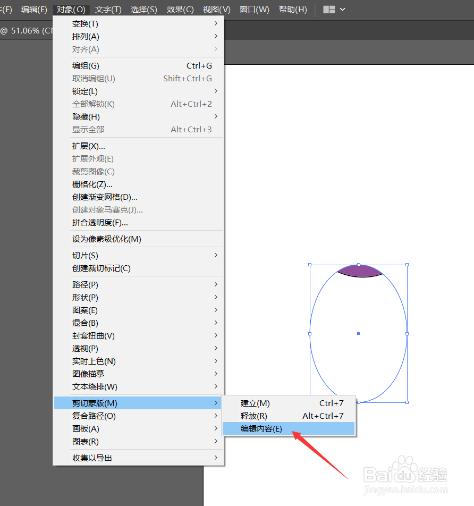This screenshot has height=506, width=474.
Task: Click the purple clipped shape on canvas
Action: [x=360, y=272]
